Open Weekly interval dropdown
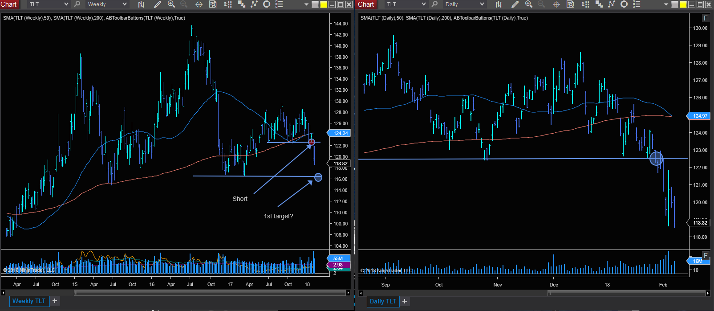This screenshot has height=311, width=714. pyautogui.click(x=106, y=4)
